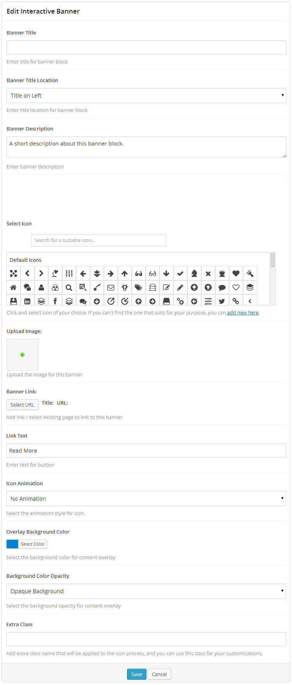
Task: Expand the Icon Animation dropdown
Action: (146, 499)
